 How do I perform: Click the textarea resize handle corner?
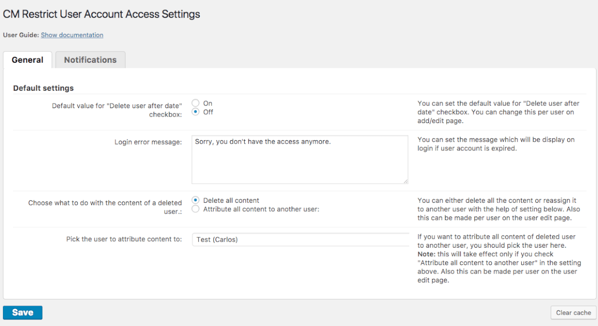tap(406, 181)
